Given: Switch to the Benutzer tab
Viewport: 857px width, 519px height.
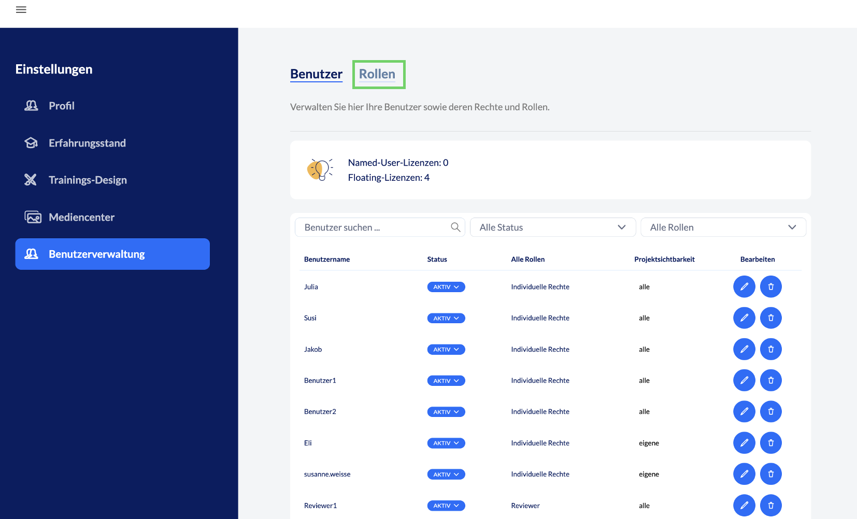Looking at the screenshot, I should pyautogui.click(x=316, y=74).
